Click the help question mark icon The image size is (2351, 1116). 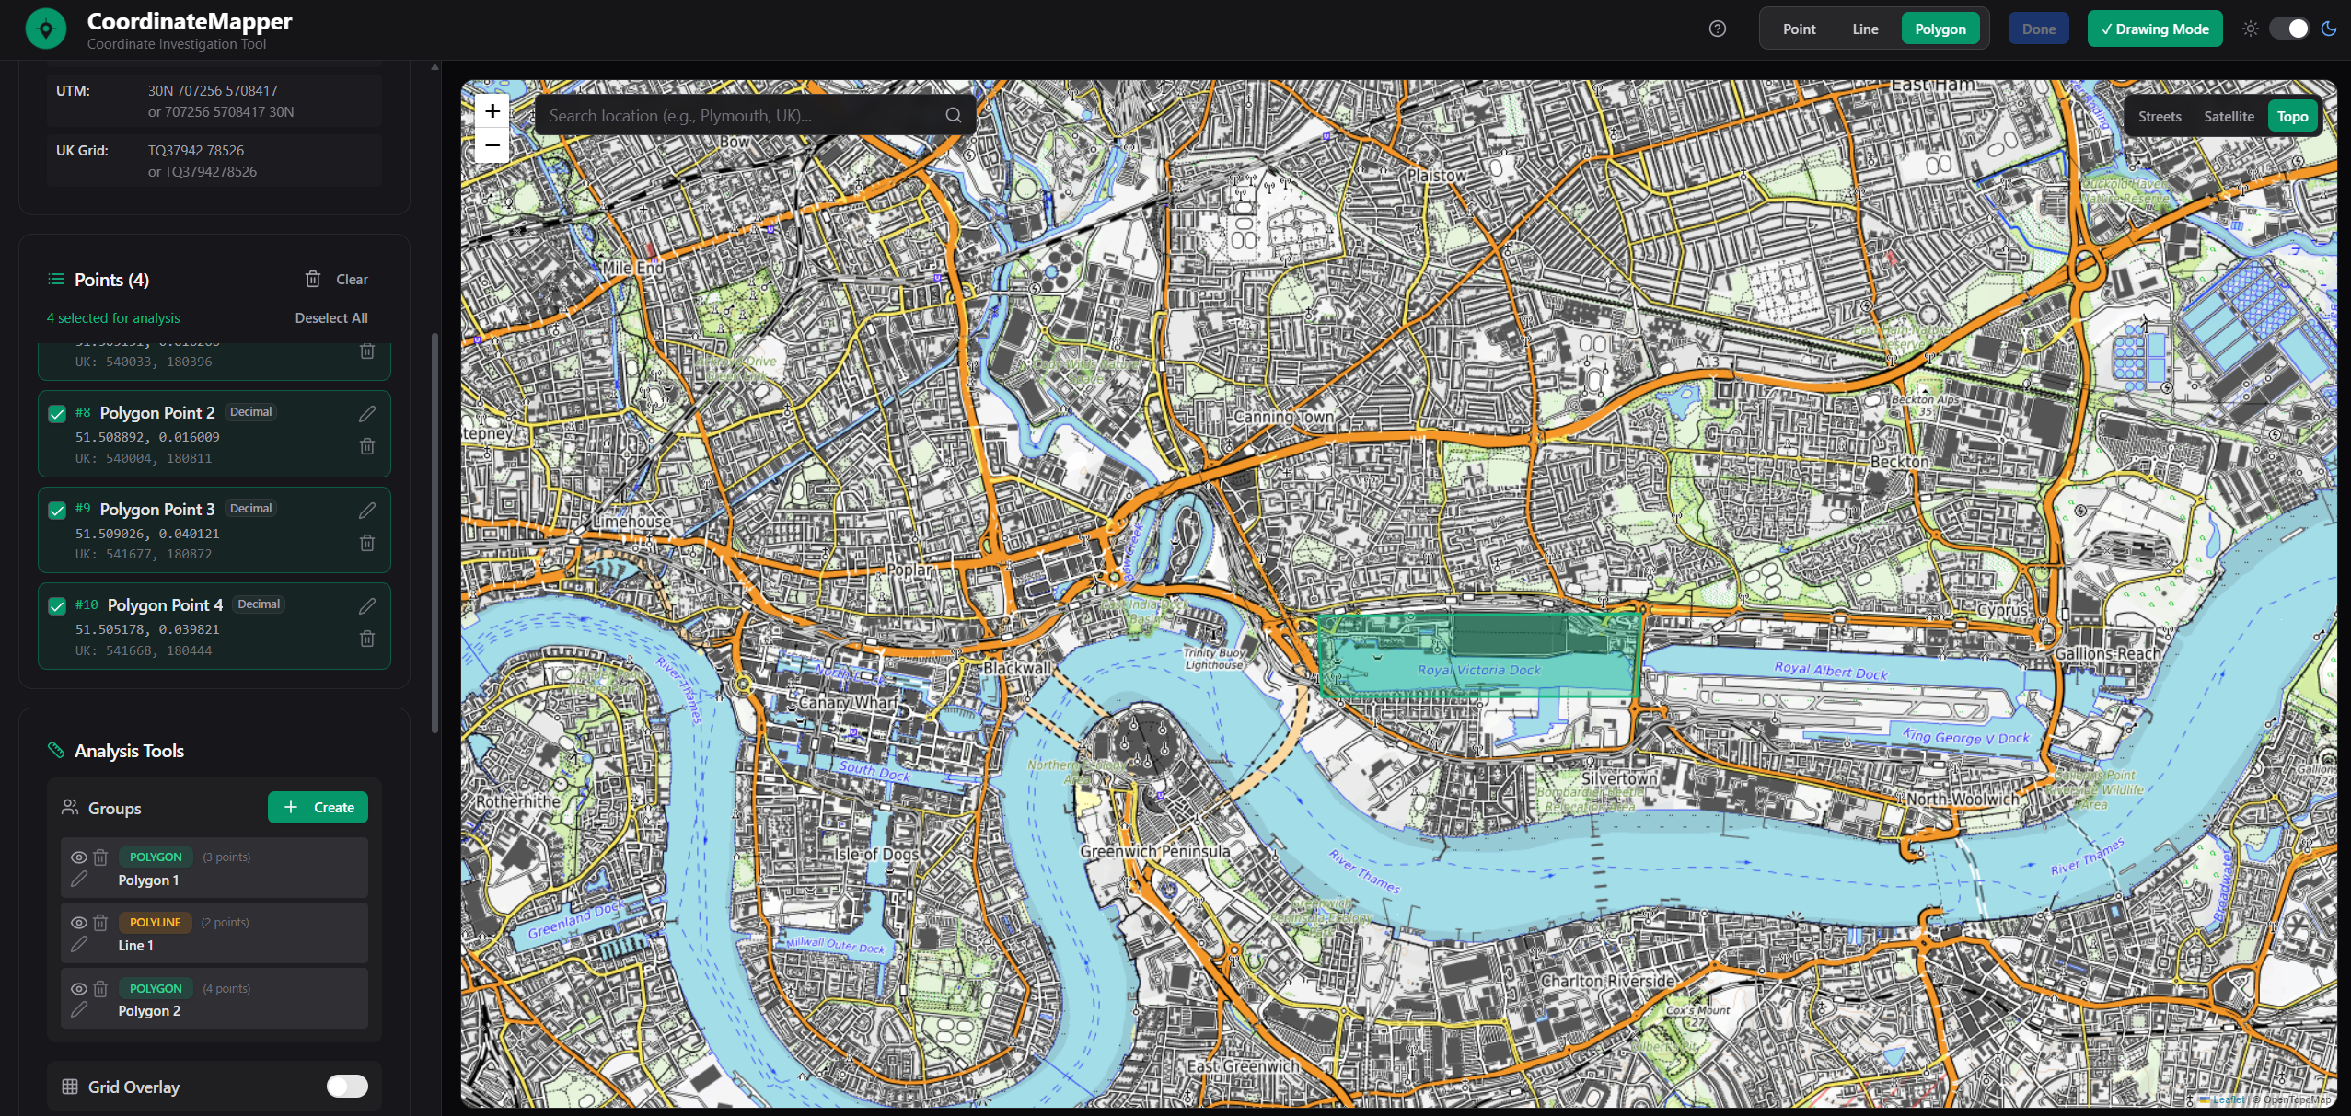(x=1716, y=29)
